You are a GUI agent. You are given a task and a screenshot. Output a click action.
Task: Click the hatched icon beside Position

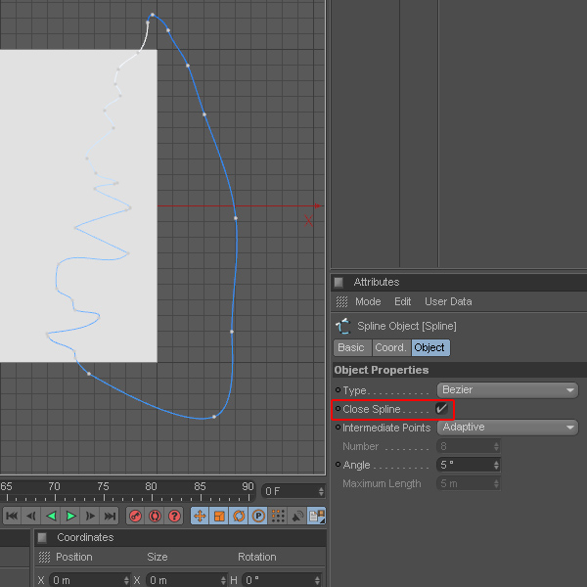click(x=45, y=557)
